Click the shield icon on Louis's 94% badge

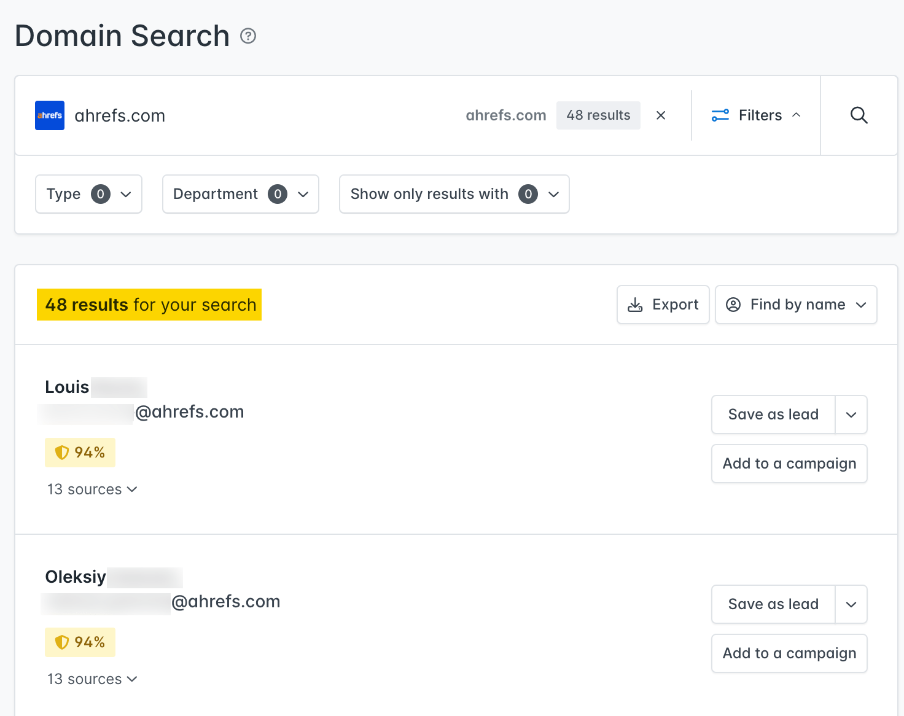point(62,453)
